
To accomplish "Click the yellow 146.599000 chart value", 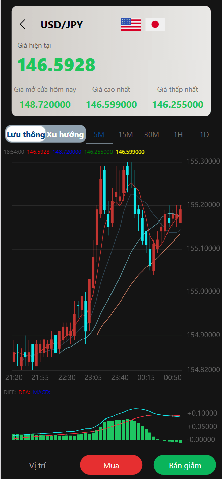I will pyautogui.click(x=131, y=152).
